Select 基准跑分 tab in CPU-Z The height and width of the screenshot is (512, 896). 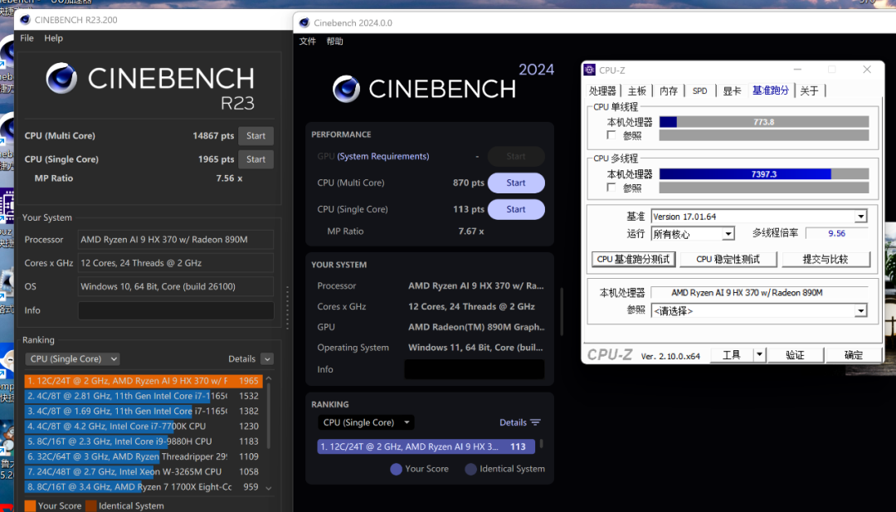(770, 90)
